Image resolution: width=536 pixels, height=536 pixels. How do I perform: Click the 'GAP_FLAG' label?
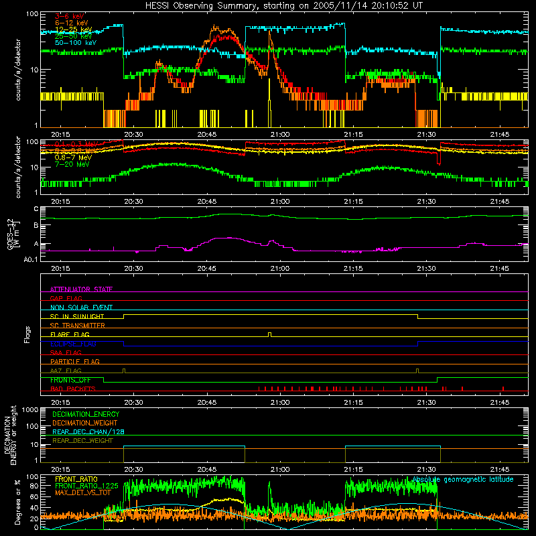[x=66, y=298]
